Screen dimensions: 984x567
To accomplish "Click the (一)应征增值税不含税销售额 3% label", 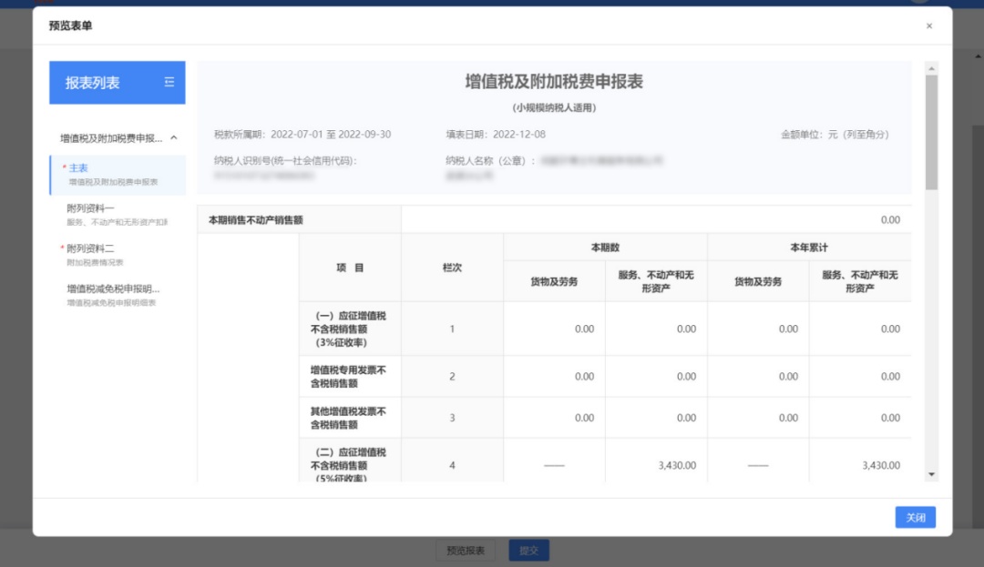I will click(348, 329).
